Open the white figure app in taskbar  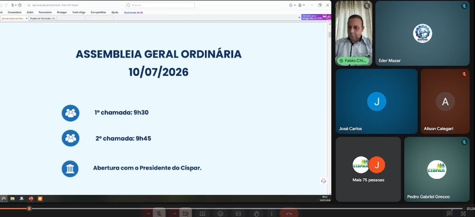tap(21, 199)
